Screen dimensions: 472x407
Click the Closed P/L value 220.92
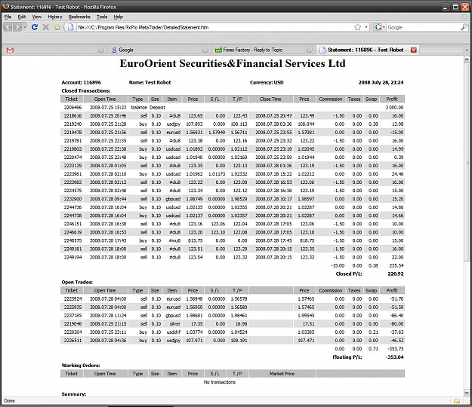396,274
